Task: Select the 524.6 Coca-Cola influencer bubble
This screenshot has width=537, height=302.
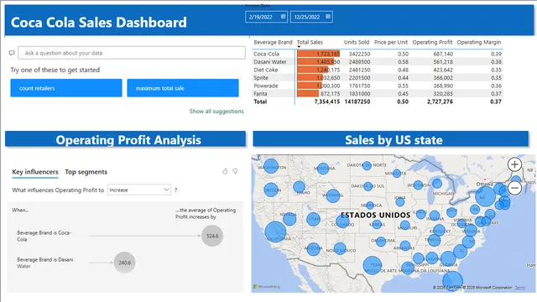Action: point(212,236)
